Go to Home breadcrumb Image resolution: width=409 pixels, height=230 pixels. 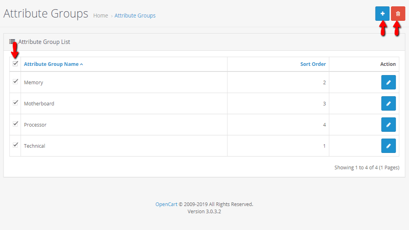click(101, 16)
